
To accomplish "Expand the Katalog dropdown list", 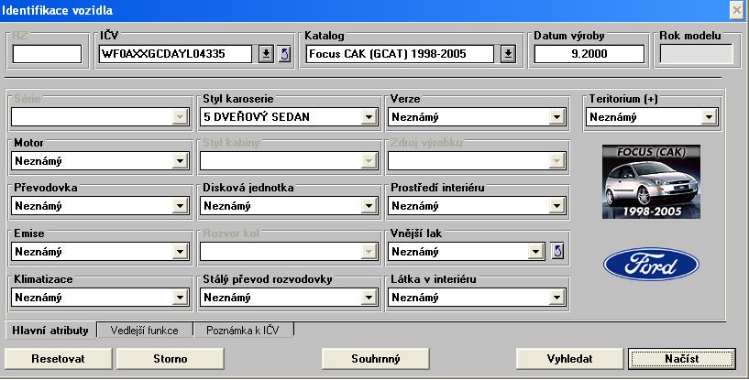I will (x=509, y=54).
